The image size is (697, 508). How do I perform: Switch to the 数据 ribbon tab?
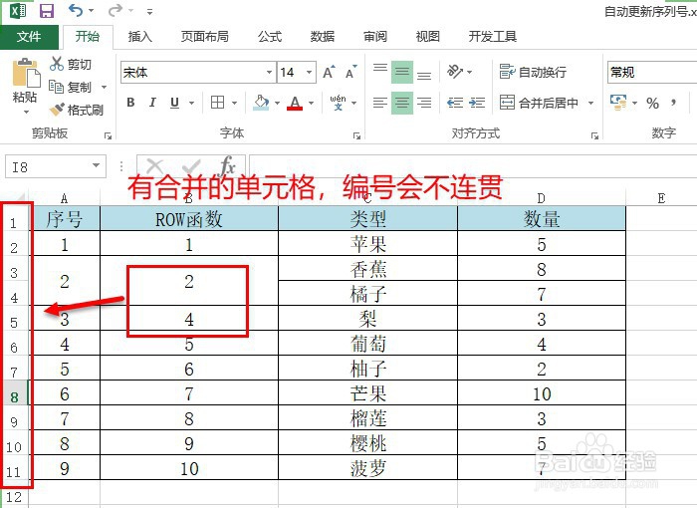[x=323, y=37]
